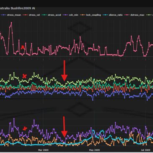Toggle the dstress_max legend entry
The image size is (153, 153).
[135, 15]
